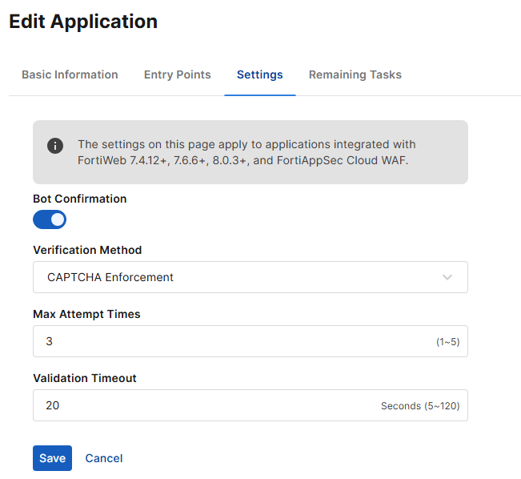The height and width of the screenshot is (479, 521).
Task: Click the Cancel link
Action: pos(104,458)
